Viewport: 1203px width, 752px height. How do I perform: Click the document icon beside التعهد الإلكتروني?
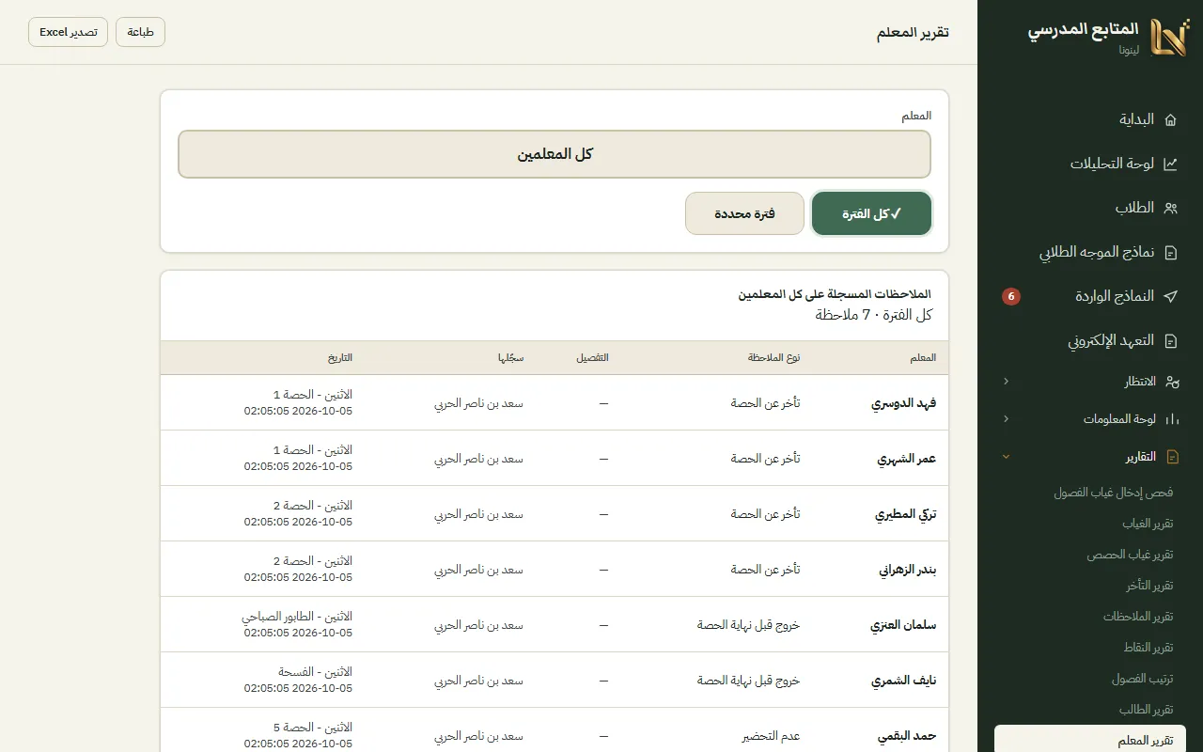(x=1170, y=340)
